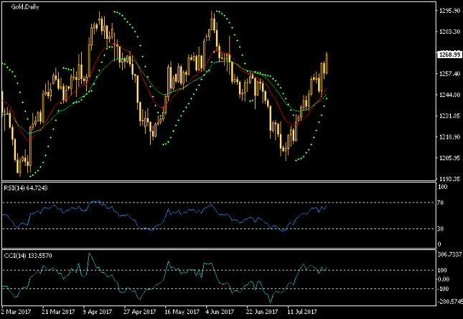Click the Gold,Daily chart title

tap(25, 6)
